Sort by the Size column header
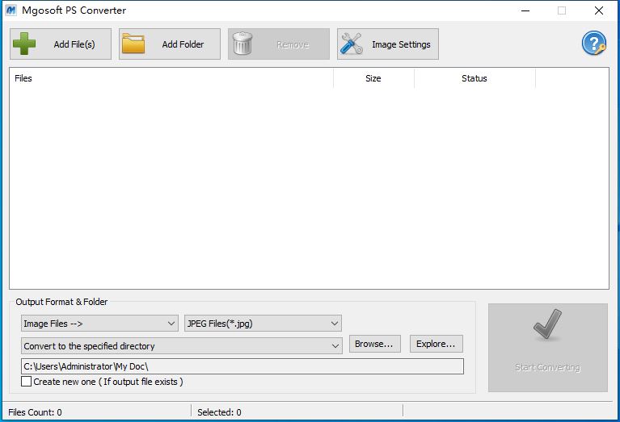 coord(373,78)
